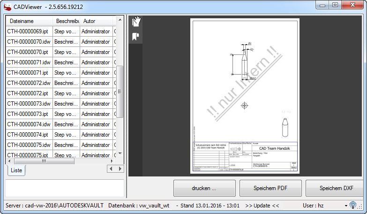
Task: Click the file list scroll-down arrow
Action: tap(120, 154)
